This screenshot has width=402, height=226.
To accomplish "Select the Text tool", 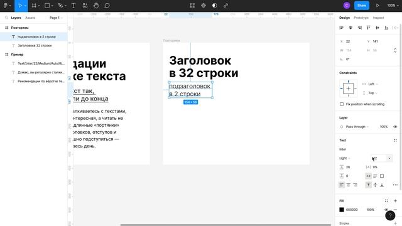I will (x=73, y=6).
